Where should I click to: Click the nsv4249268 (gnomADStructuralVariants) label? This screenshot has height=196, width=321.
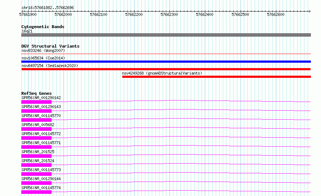pyautogui.click(x=162, y=73)
